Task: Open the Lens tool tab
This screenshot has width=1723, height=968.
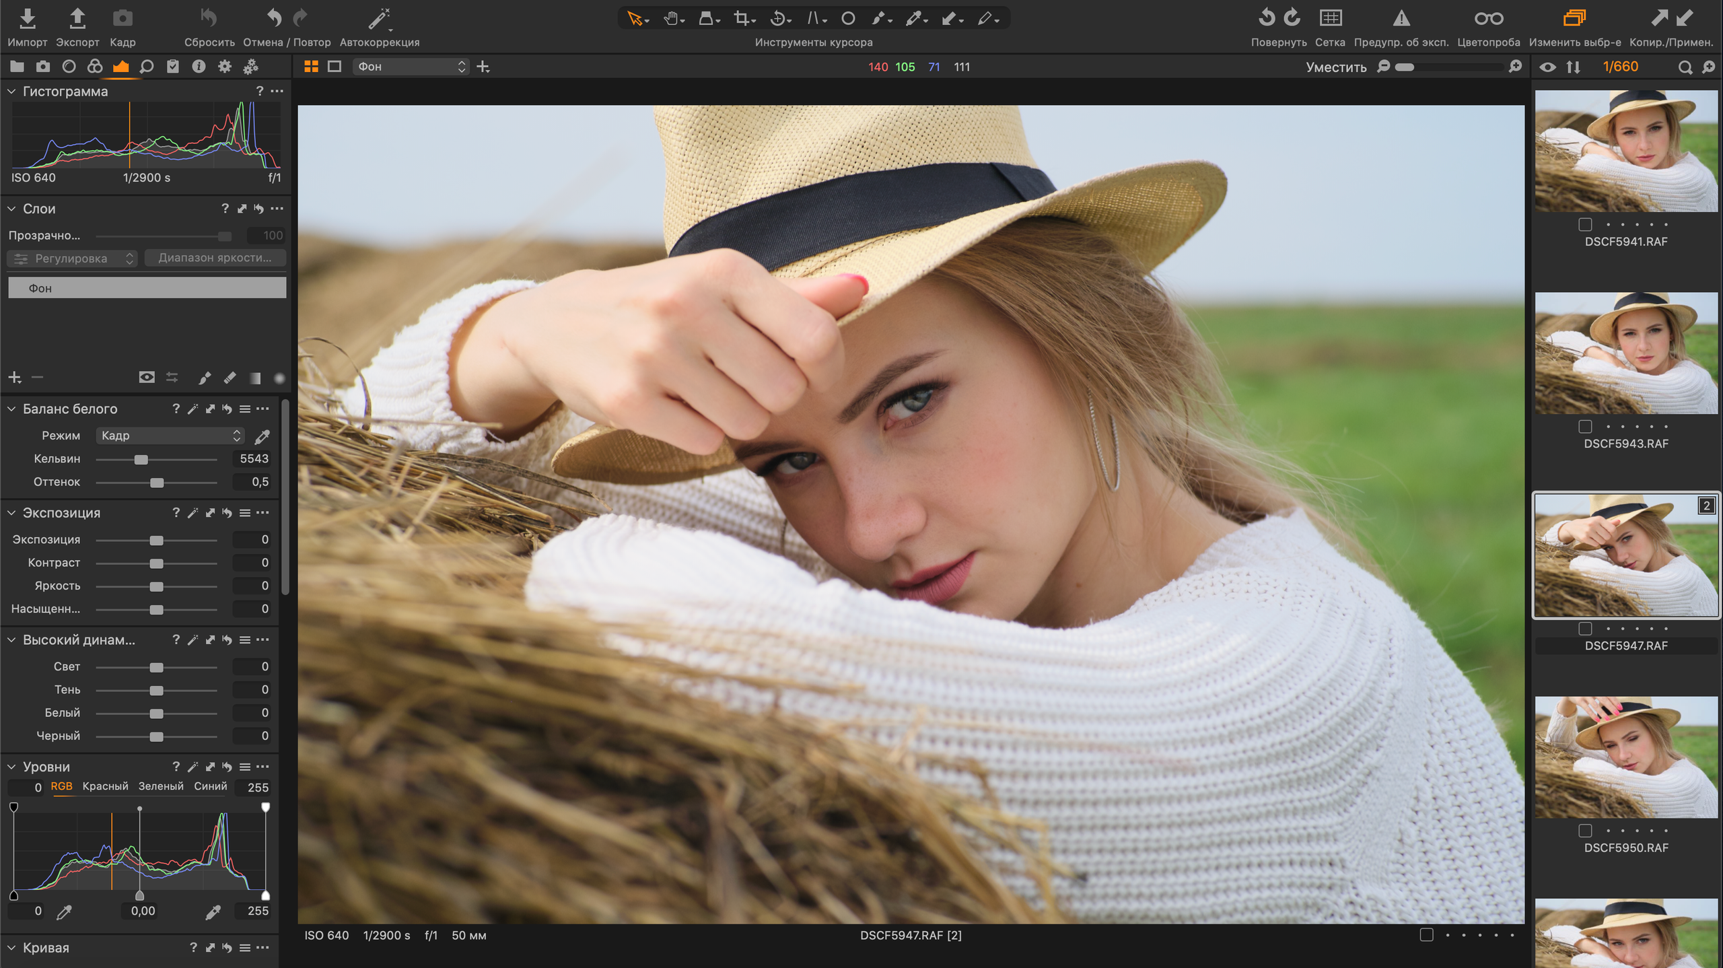Action: (x=69, y=67)
